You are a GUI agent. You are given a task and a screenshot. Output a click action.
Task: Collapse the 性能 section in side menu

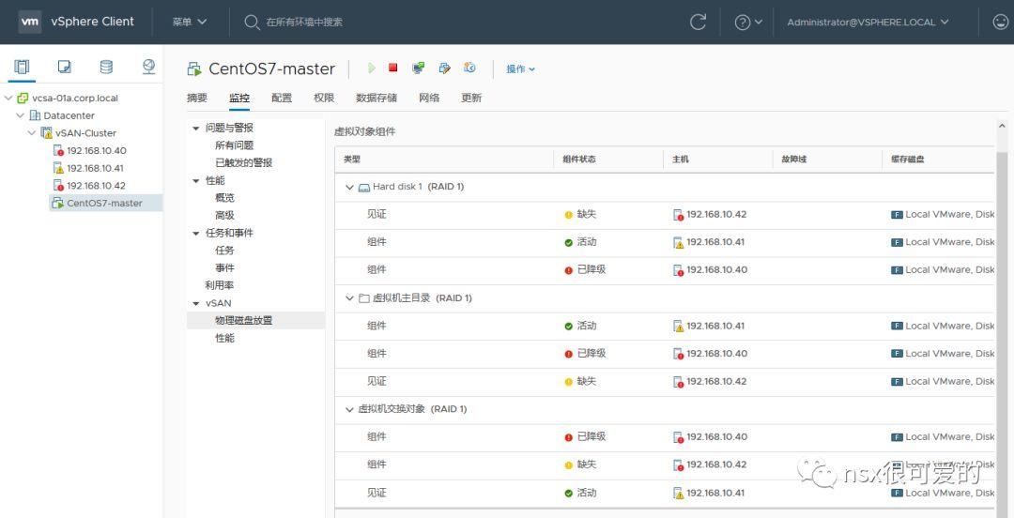click(x=196, y=180)
